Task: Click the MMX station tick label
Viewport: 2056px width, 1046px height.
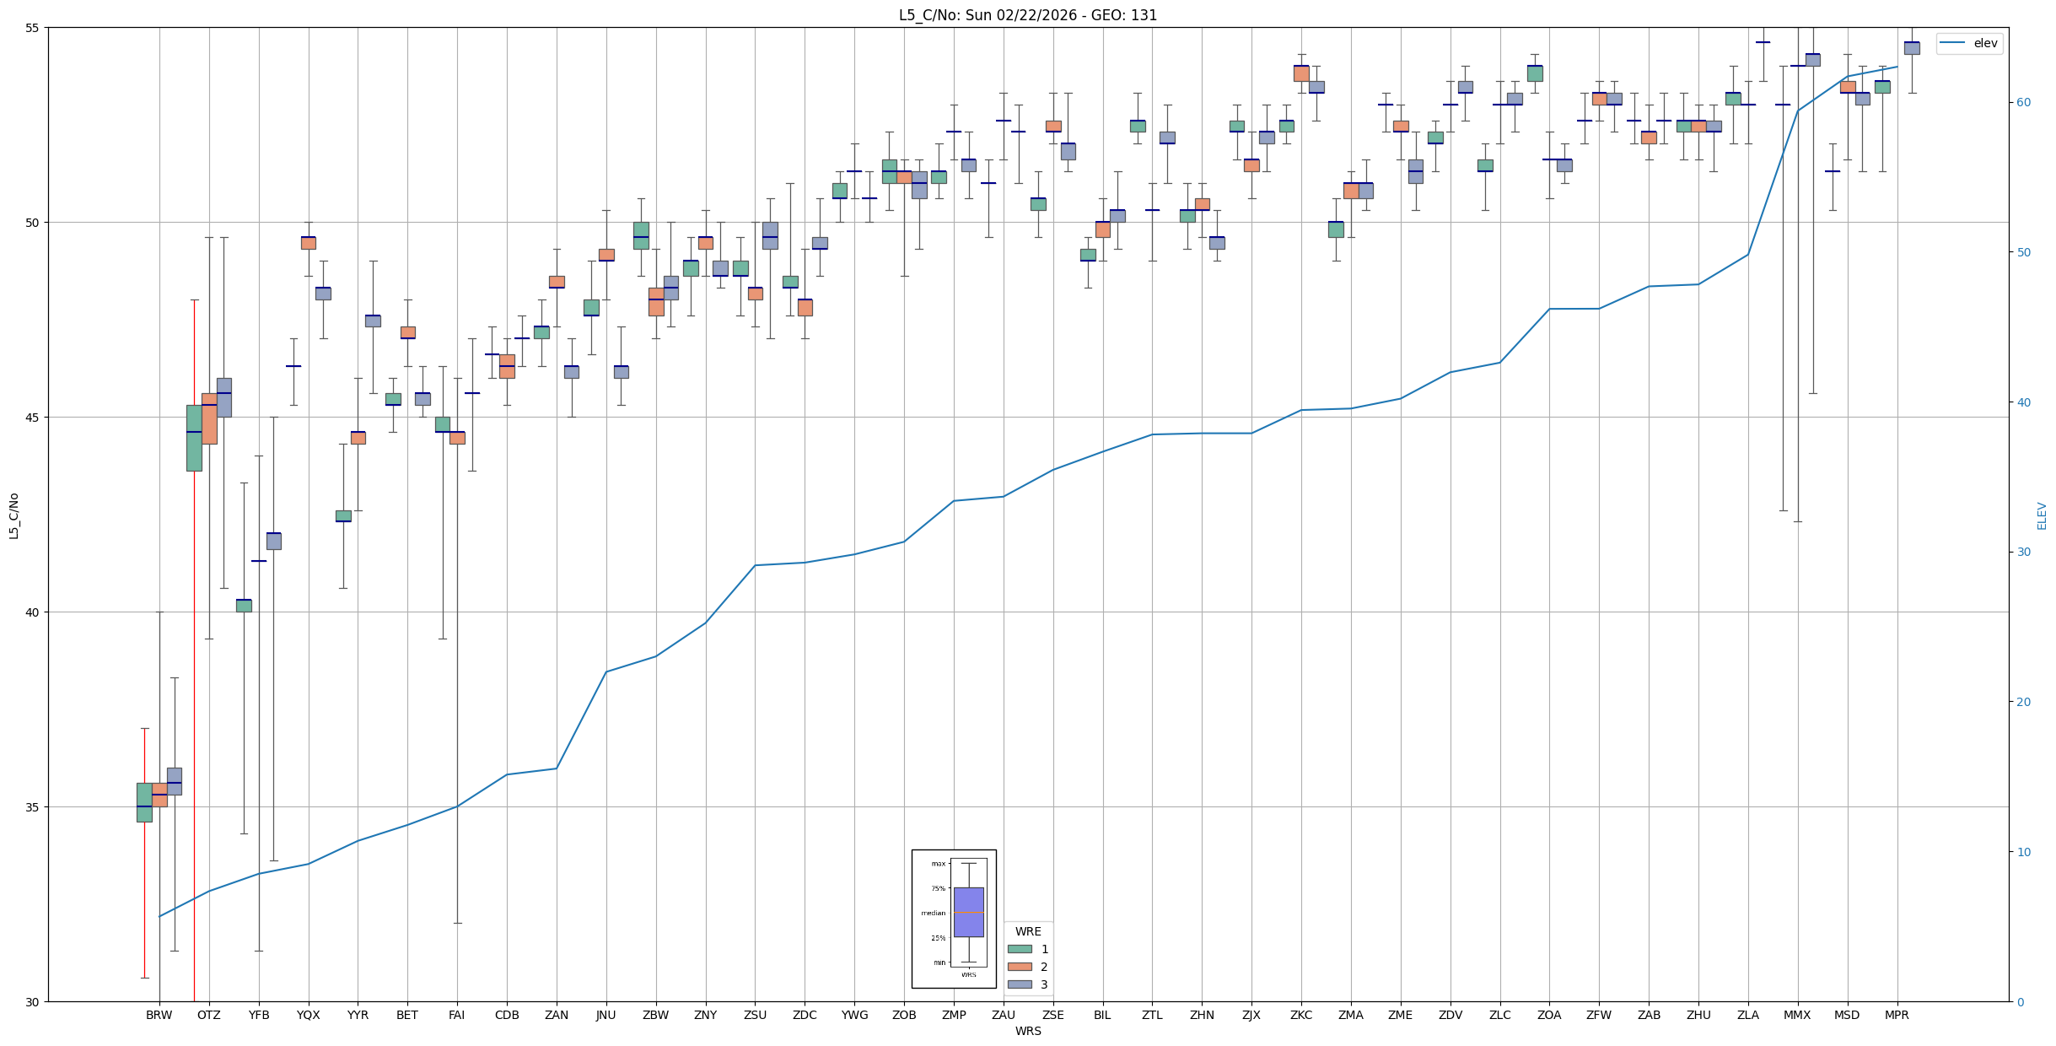Action: (x=1797, y=1015)
